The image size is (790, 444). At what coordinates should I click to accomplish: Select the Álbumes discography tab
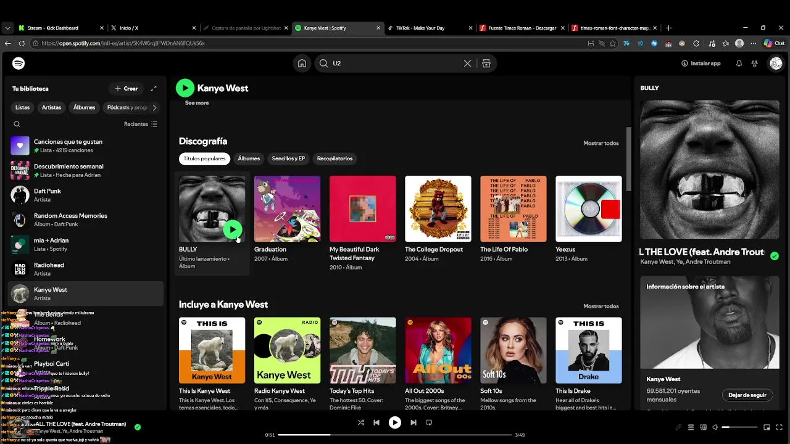click(249, 158)
